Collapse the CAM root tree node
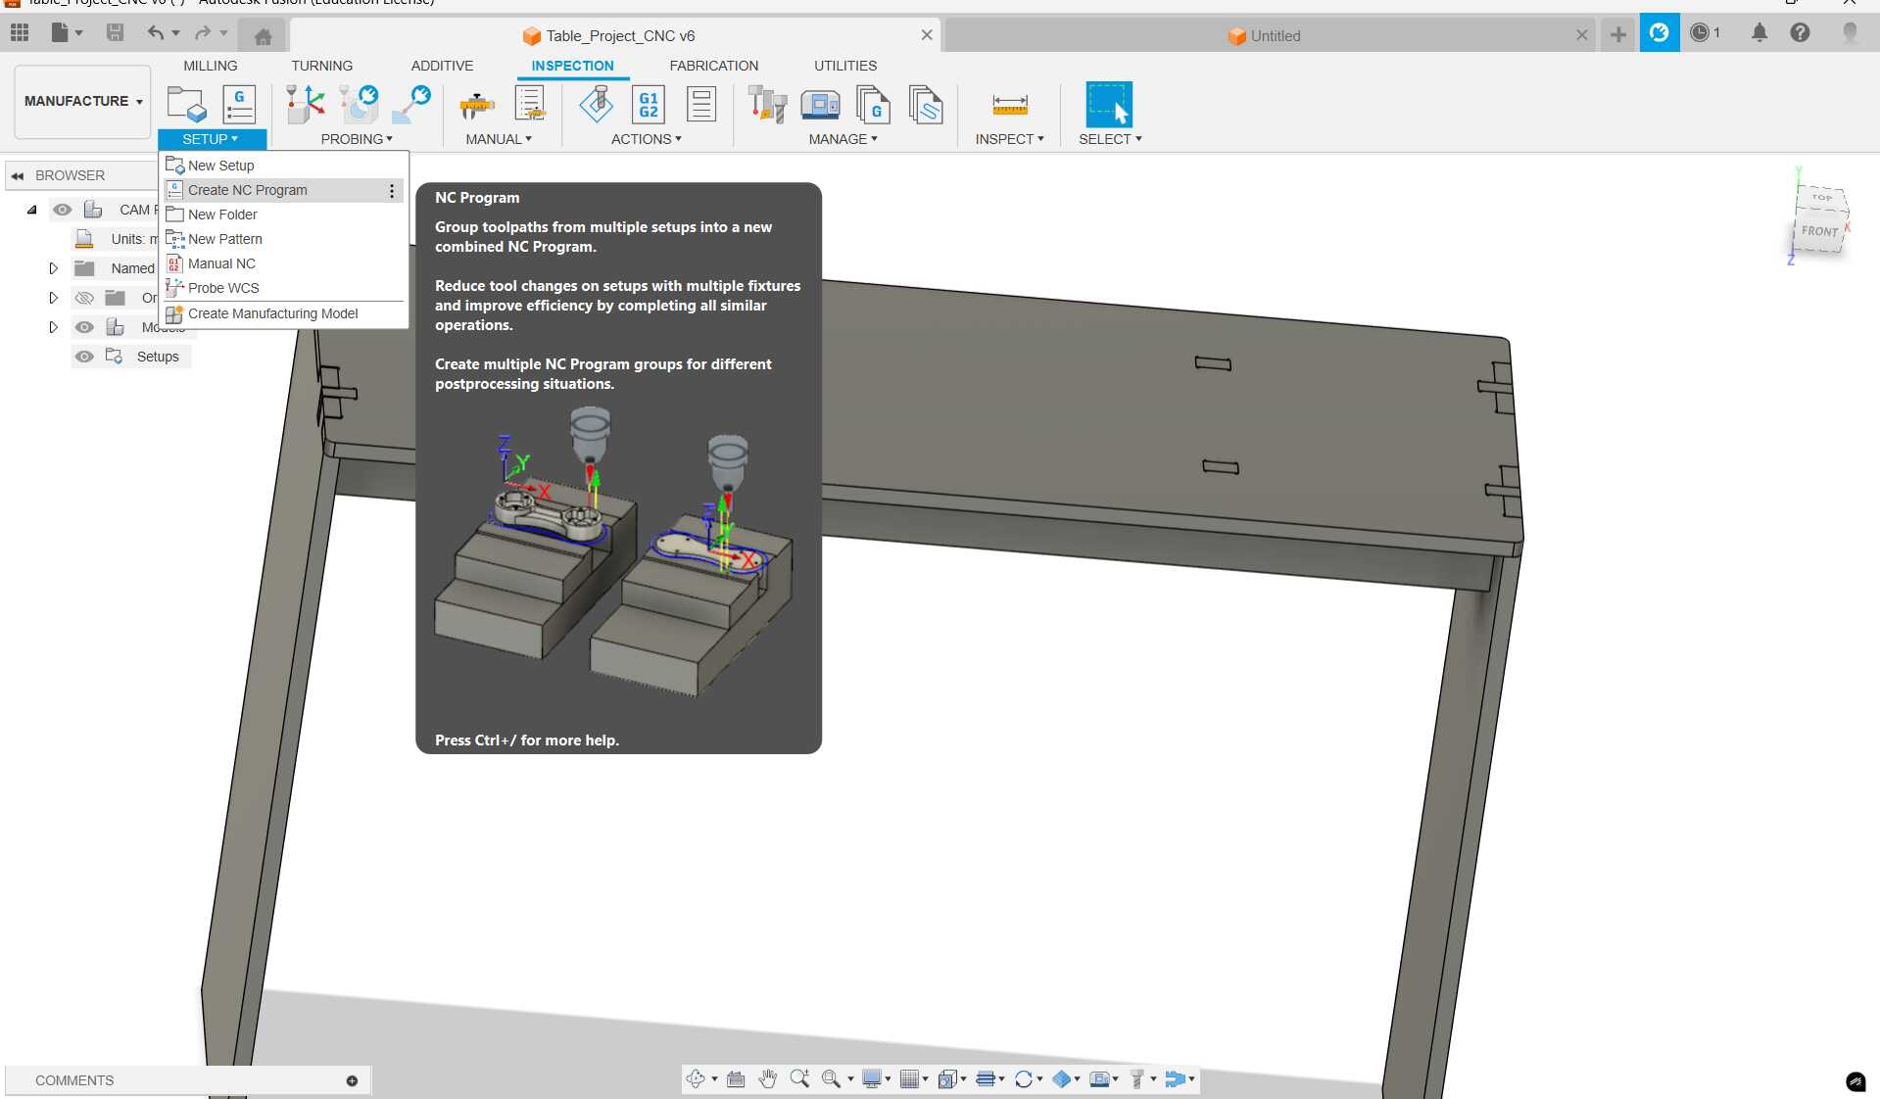The image size is (1880, 1099). [31, 210]
